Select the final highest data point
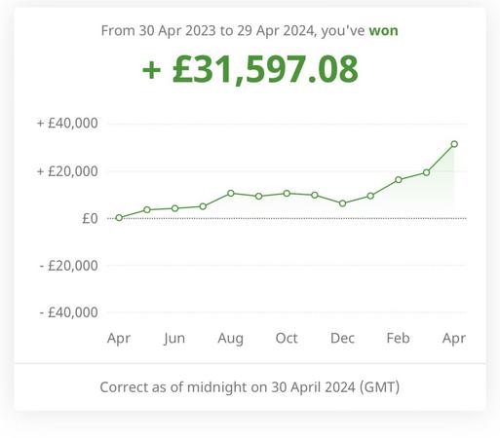 [454, 144]
